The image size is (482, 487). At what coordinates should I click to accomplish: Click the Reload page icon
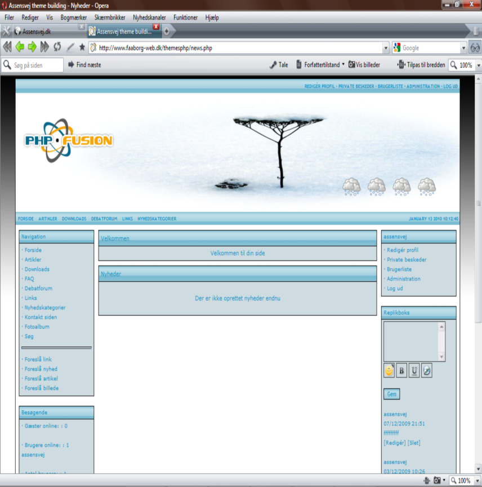[x=57, y=47]
